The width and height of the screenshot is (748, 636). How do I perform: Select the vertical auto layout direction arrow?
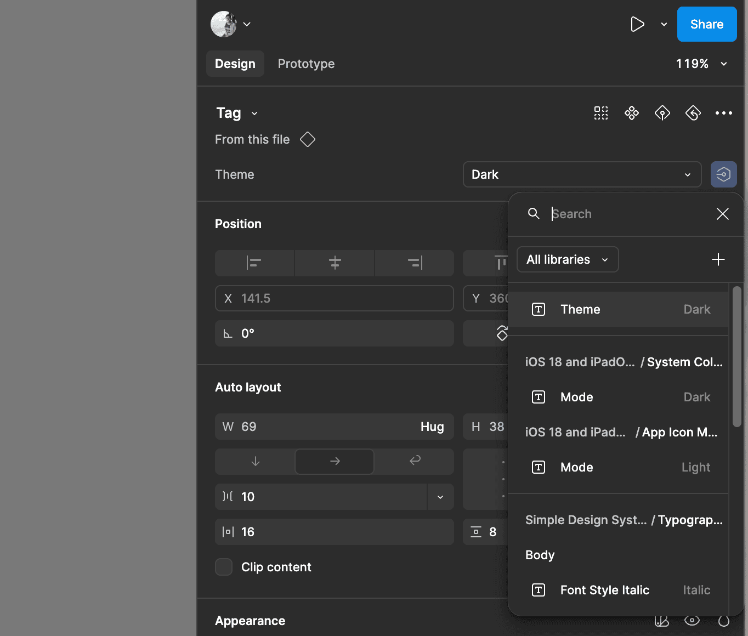click(255, 462)
